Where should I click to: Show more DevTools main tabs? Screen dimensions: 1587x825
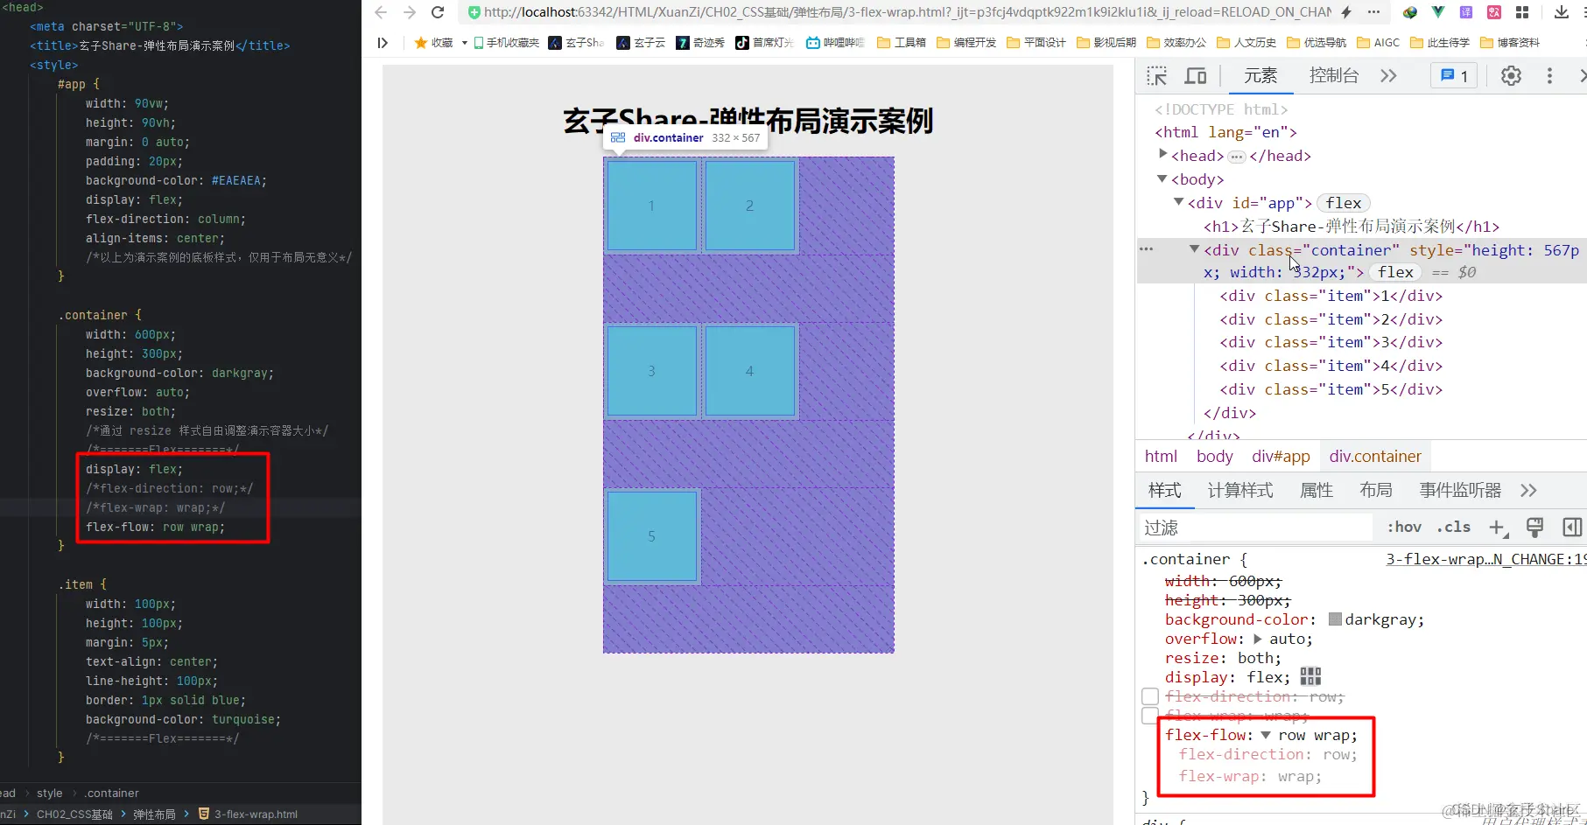click(x=1388, y=76)
